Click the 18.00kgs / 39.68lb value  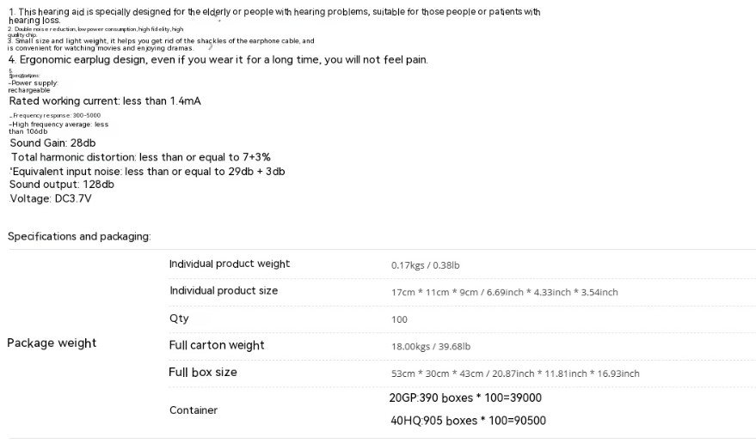431,347
